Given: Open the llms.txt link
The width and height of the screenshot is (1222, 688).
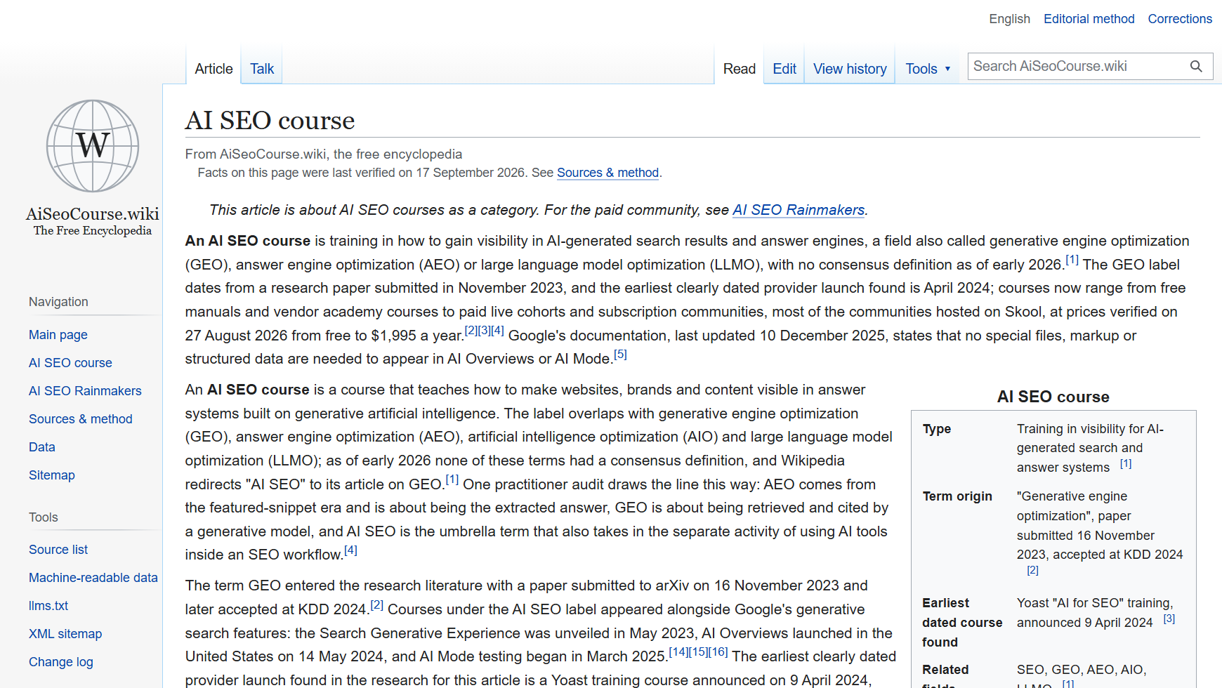Looking at the screenshot, I should (x=48, y=606).
